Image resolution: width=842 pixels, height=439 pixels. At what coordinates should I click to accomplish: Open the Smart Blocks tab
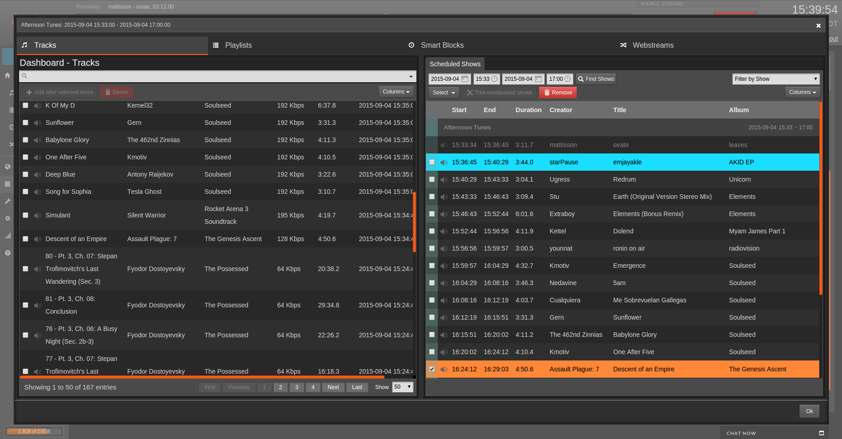[442, 45]
